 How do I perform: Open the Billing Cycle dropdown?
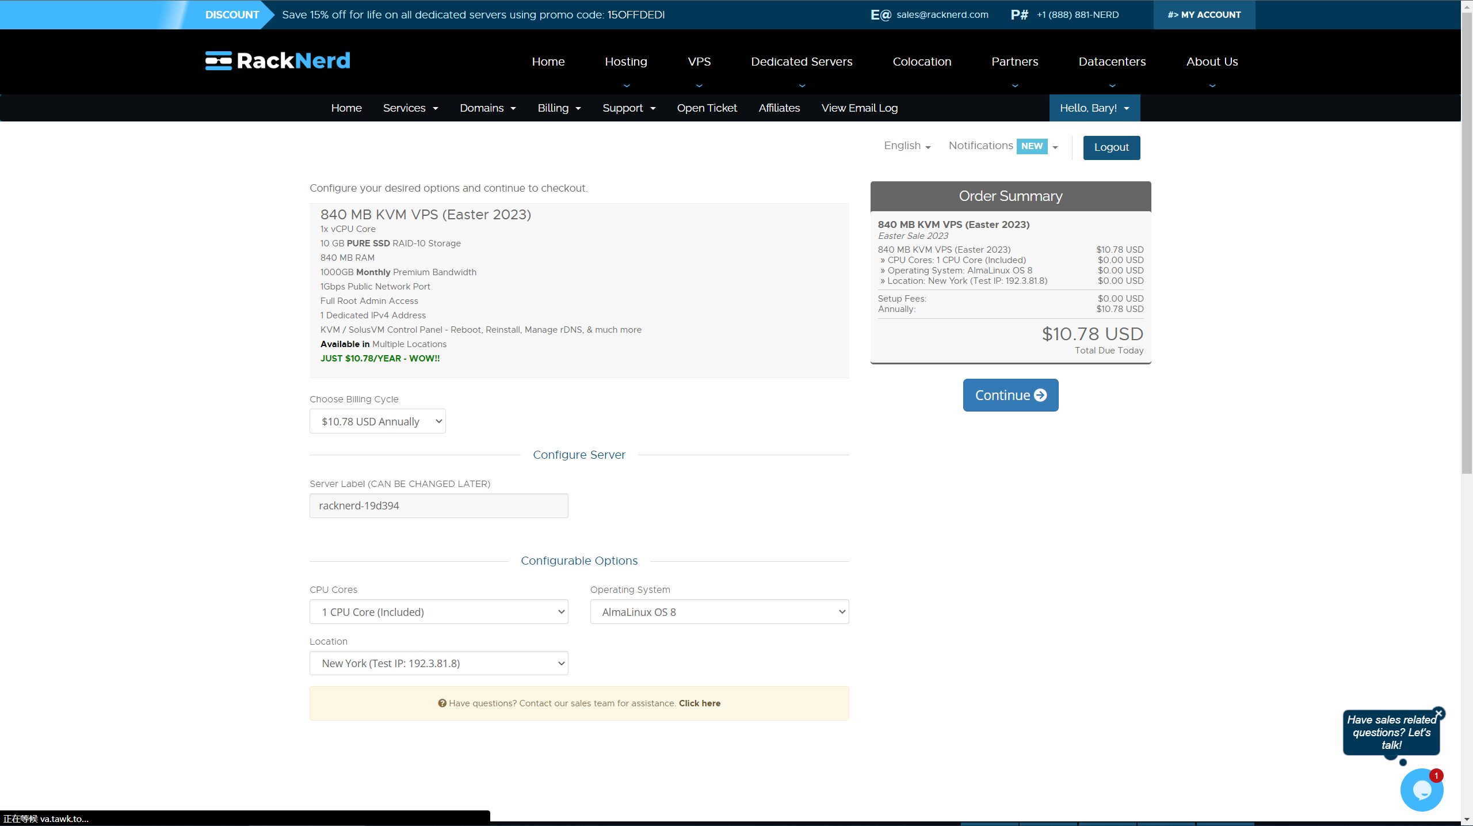(x=377, y=421)
